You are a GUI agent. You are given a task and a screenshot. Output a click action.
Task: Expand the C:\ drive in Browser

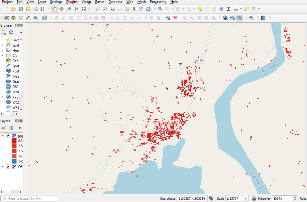(x=2, y=56)
